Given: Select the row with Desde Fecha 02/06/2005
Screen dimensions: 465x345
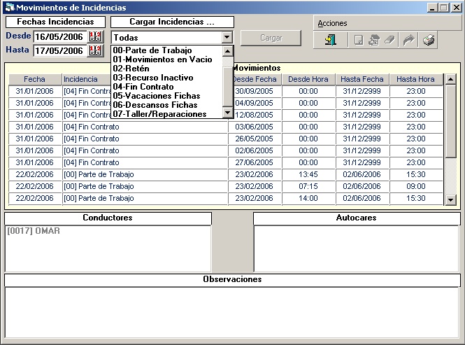Looking at the screenshot, I should 225,150.
